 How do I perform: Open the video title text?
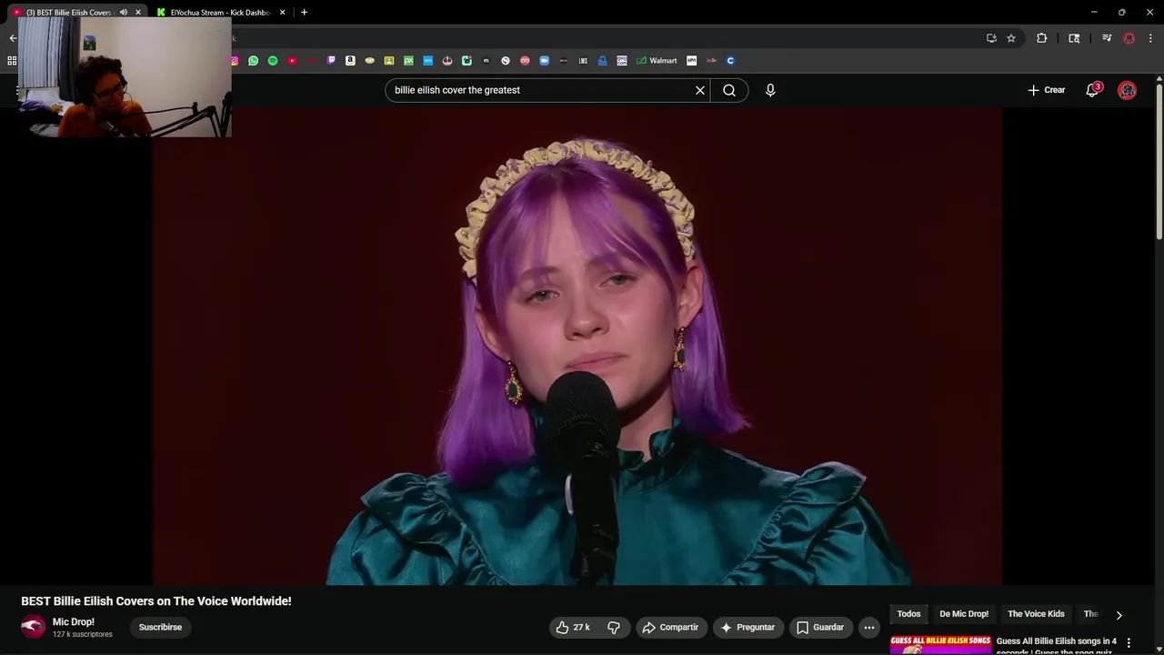pyautogui.click(x=156, y=601)
